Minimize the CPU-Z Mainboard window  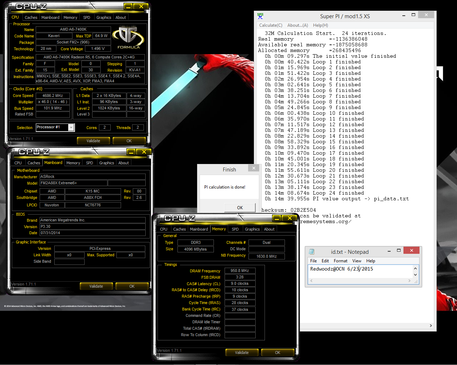[131, 152]
